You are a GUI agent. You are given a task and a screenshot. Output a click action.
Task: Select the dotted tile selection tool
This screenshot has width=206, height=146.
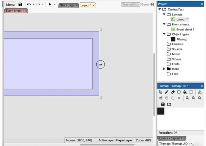(191, 92)
